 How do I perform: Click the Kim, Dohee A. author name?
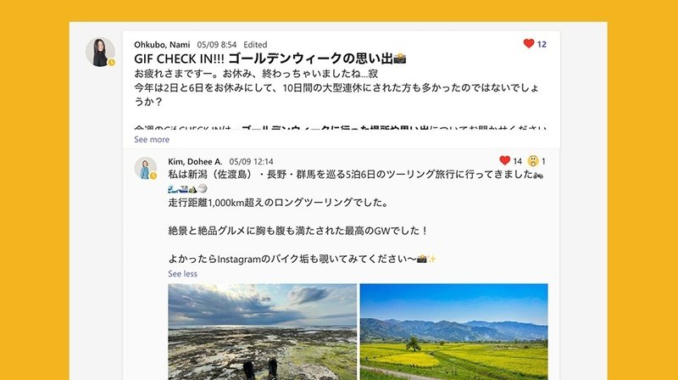195,161
